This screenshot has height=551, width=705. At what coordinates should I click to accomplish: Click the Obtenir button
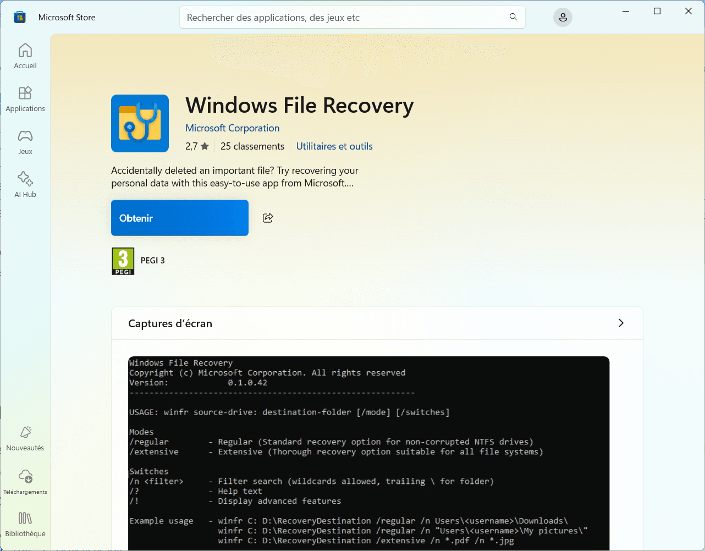point(180,218)
